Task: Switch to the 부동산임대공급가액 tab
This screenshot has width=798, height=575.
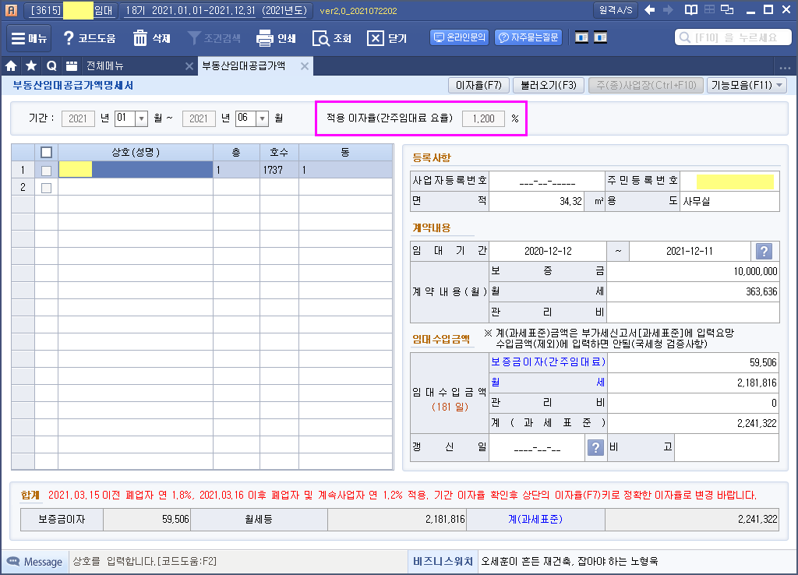Action: (244, 65)
